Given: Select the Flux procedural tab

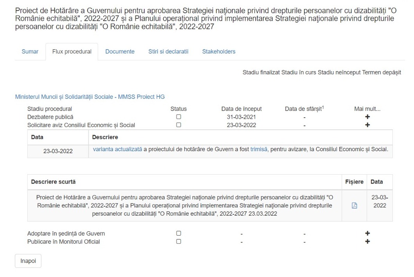Looking at the screenshot, I should click(x=72, y=52).
